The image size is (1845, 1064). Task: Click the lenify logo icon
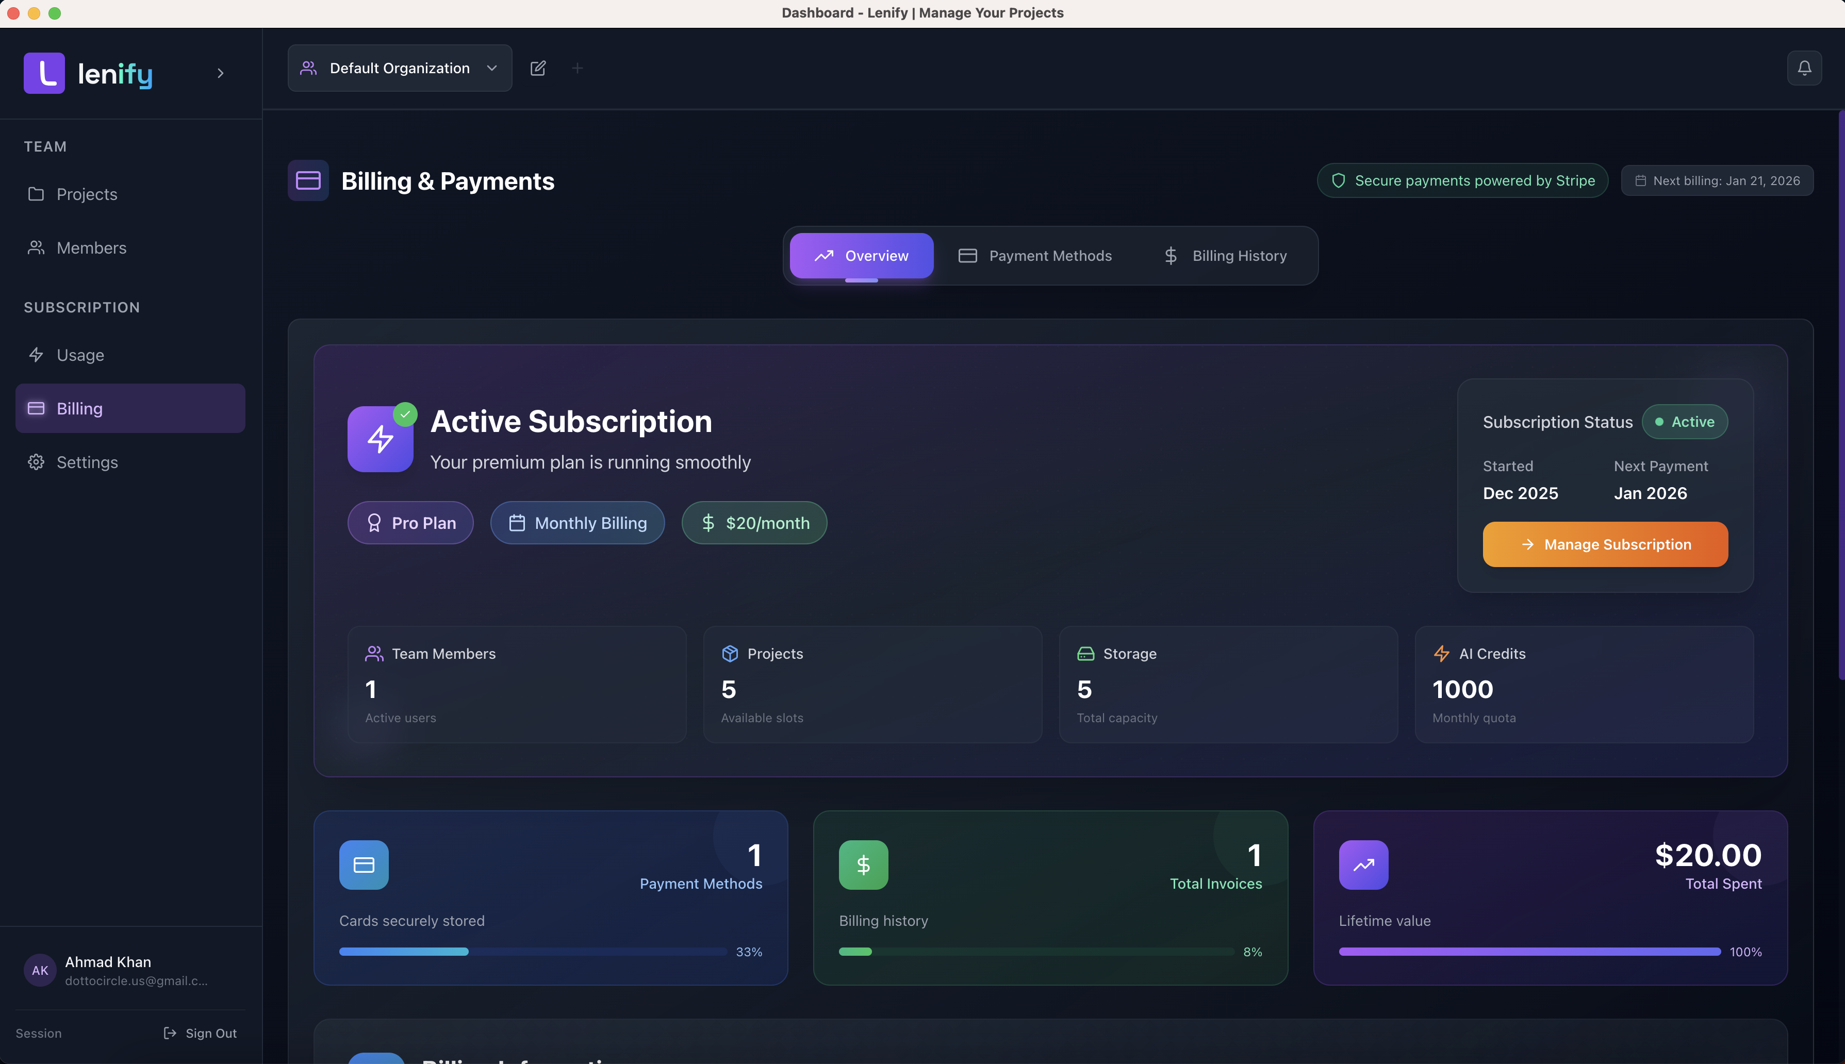(43, 72)
